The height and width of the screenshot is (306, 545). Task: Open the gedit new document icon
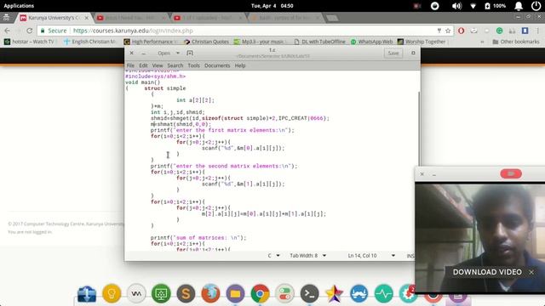coord(190,53)
